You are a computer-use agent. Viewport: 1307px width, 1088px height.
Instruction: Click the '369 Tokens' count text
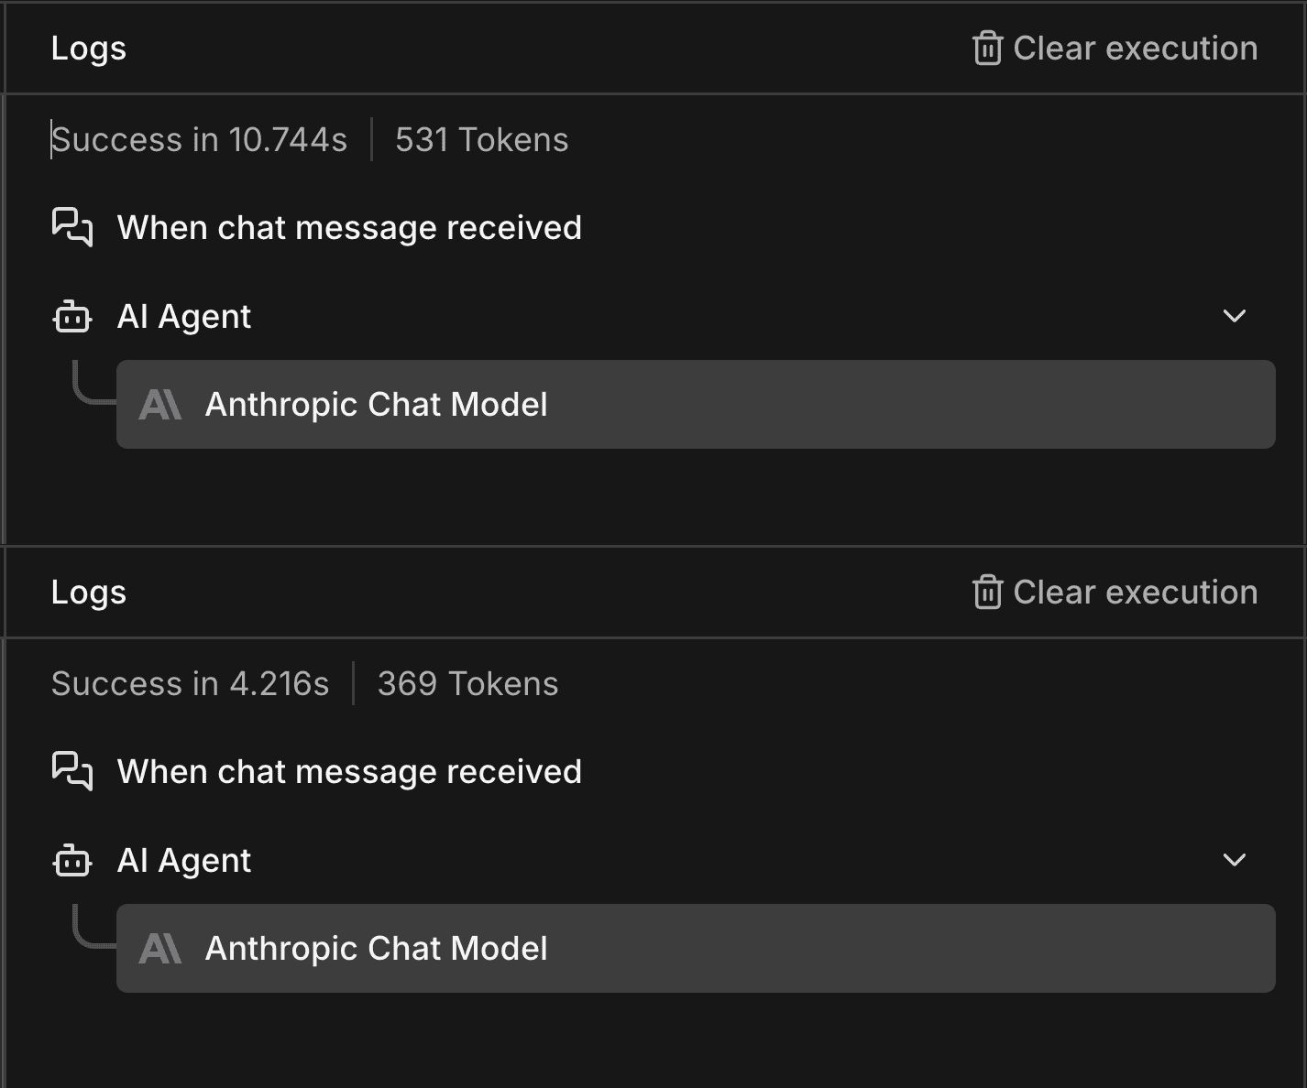[467, 684]
